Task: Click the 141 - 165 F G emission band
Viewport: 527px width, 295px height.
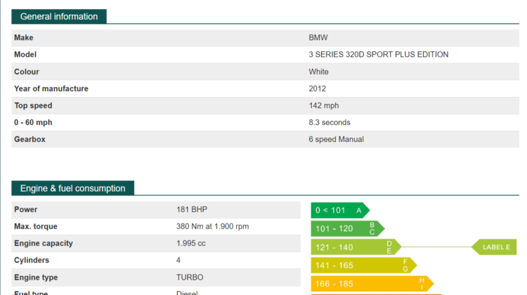Action: pos(364,265)
